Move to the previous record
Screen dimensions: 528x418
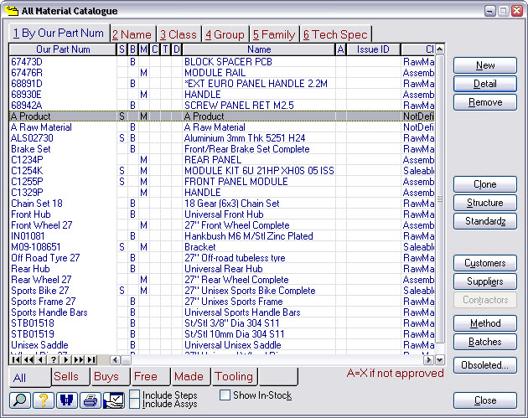[41, 359]
